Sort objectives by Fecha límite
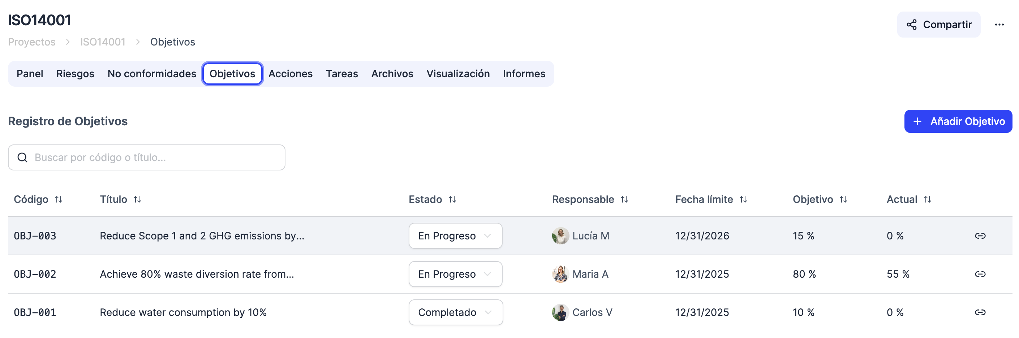Screen dimensions: 1019x338 743,200
